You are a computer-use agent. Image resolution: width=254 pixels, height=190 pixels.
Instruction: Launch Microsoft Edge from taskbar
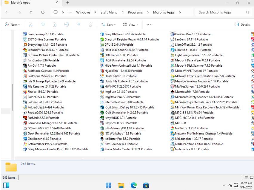134,185
